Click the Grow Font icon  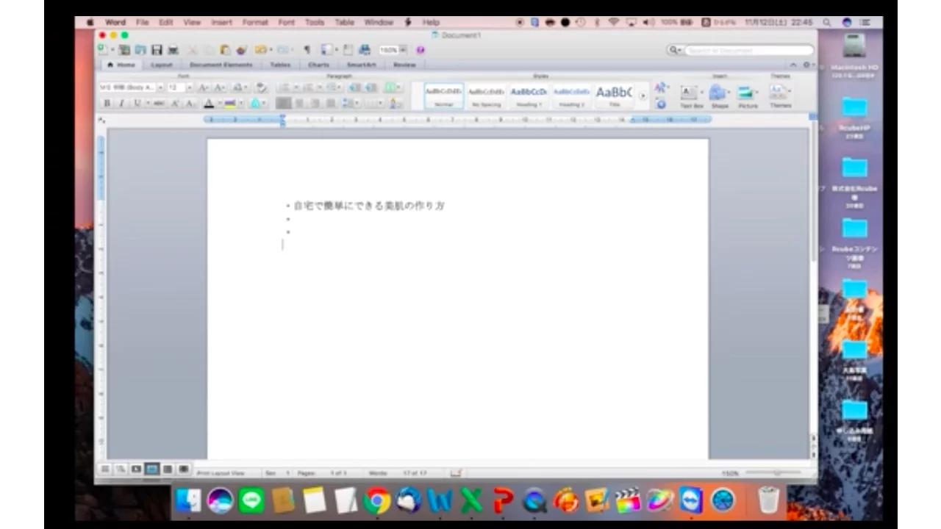click(204, 87)
